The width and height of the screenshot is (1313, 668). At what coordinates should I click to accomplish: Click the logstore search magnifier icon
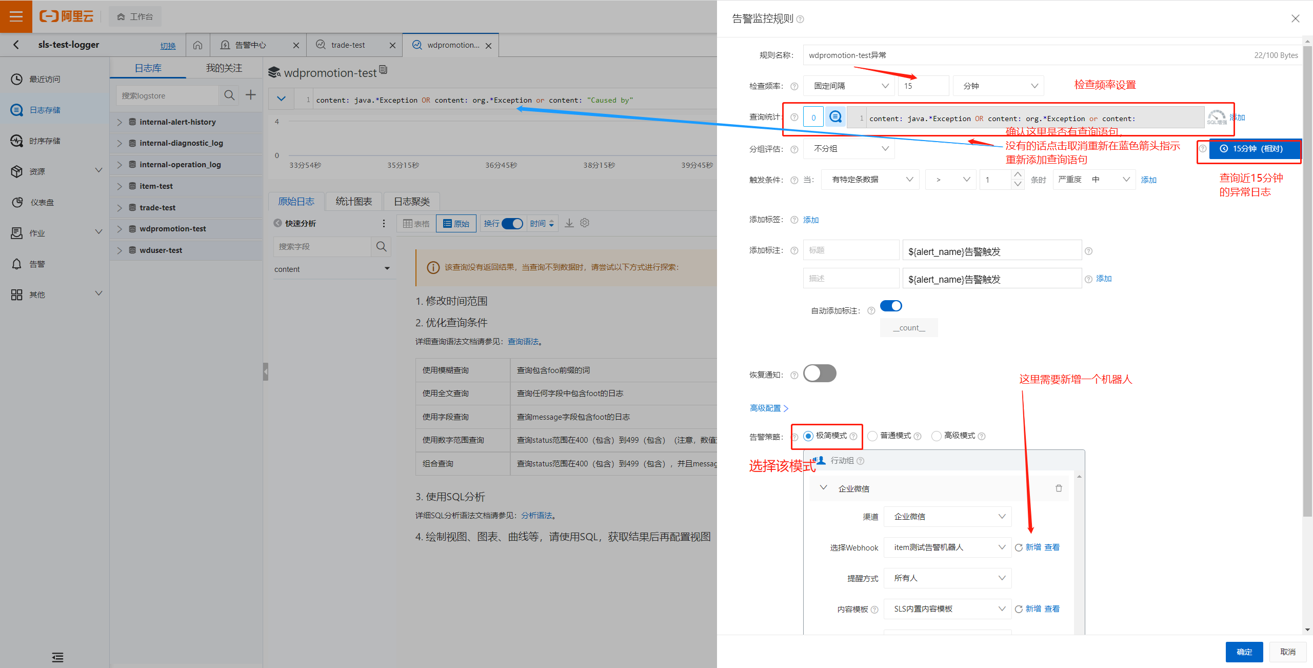[229, 95]
